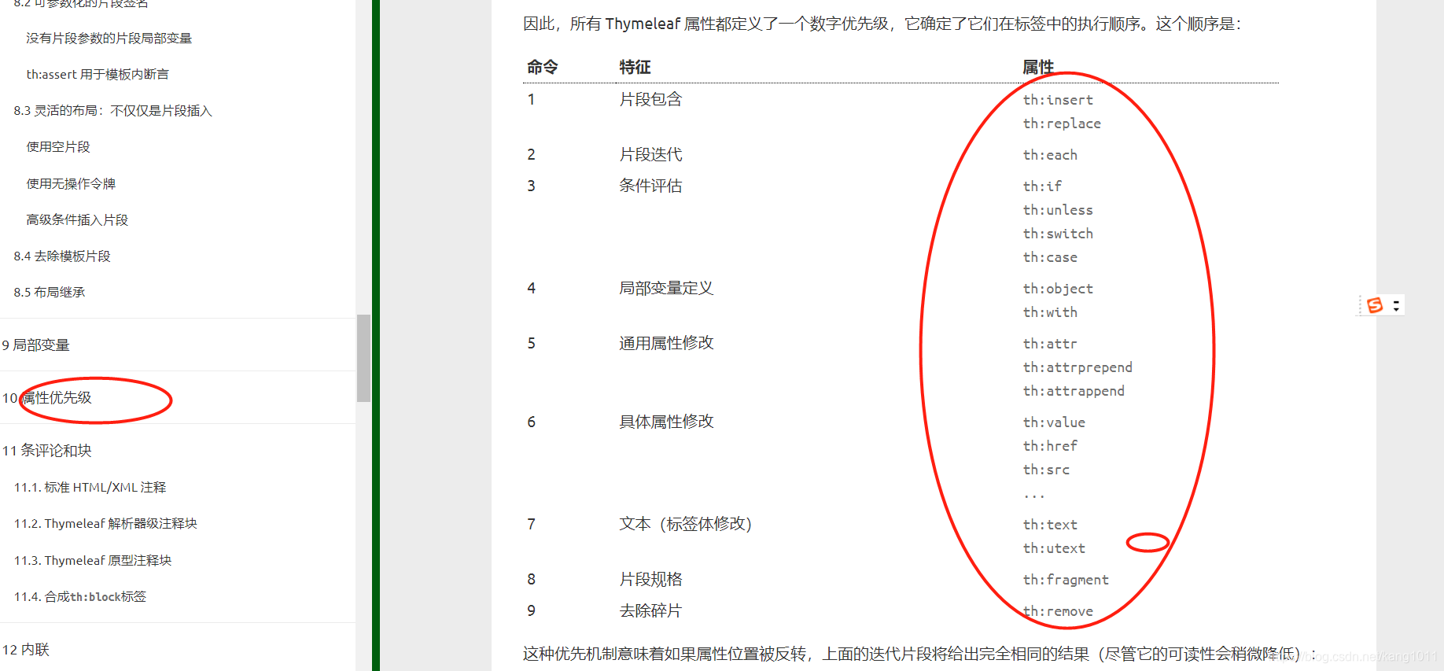Click th:with attribute text
Screen dimensions: 1444x671
[x=1050, y=312]
